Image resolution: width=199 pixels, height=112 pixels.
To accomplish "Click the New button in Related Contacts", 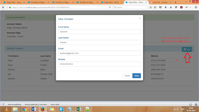I will point(187,49).
